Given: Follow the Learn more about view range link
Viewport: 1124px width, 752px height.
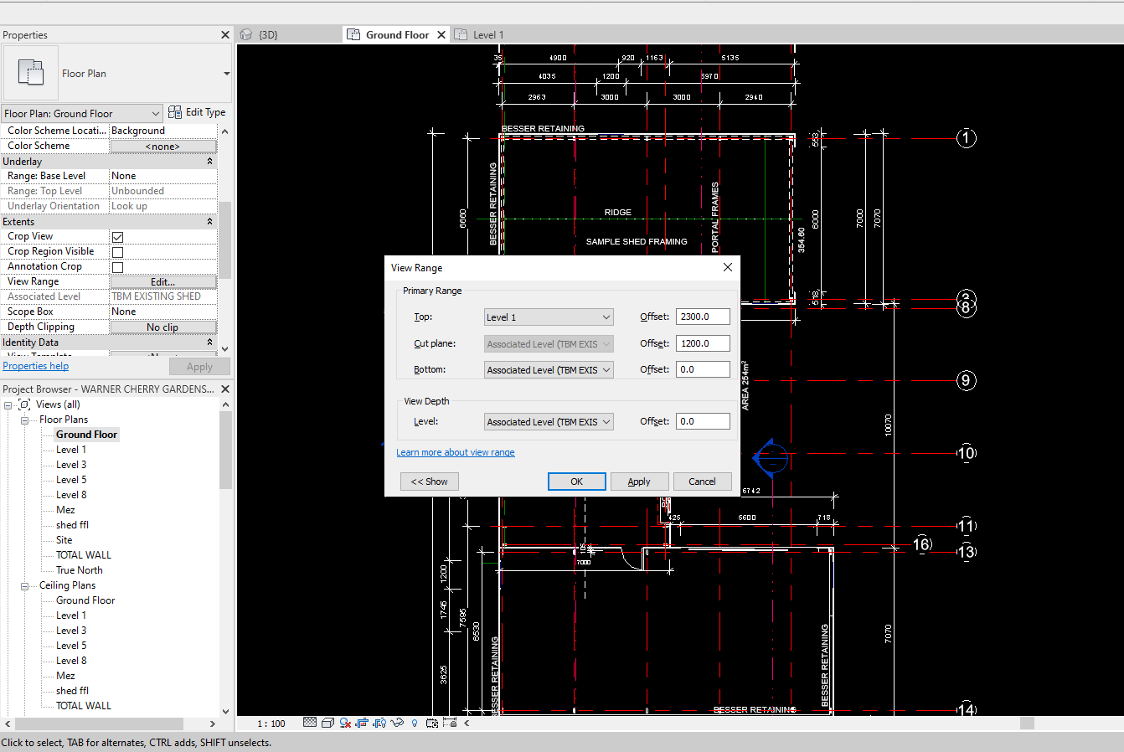Looking at the screenshot, I should 455,452.
